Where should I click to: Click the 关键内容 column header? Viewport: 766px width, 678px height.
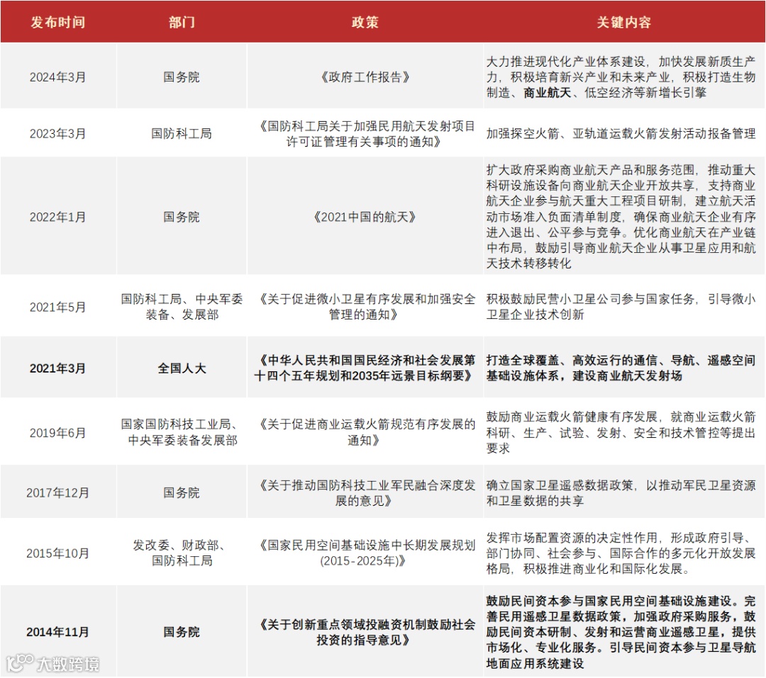point(623,23)
